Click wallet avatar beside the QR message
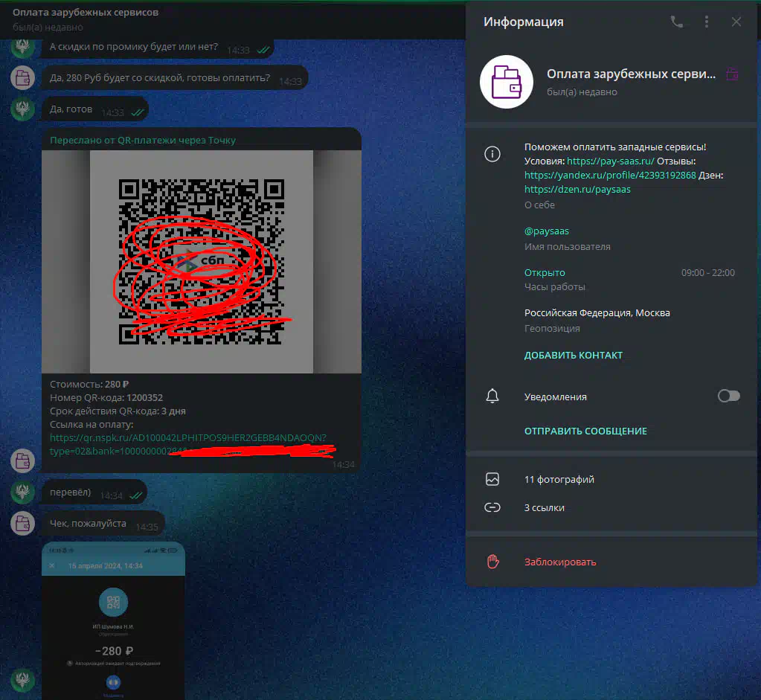Viewport: 761px width, 700px height. point(22,460)
